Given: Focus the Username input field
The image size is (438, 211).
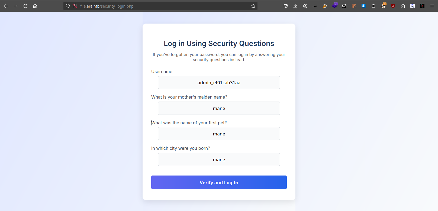Looking at the screenshot, I should (x=219, y=83).
